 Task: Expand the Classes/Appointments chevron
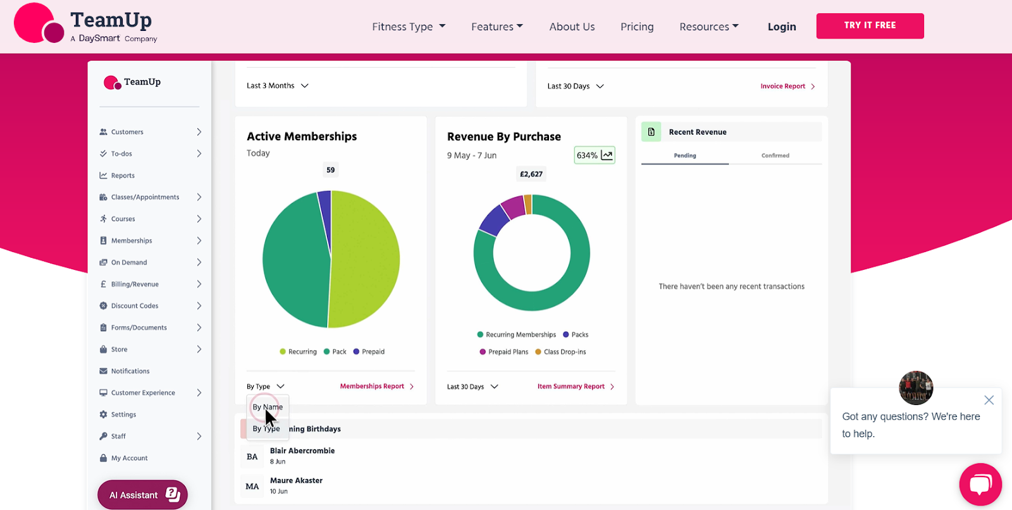[x=199, y=197]
